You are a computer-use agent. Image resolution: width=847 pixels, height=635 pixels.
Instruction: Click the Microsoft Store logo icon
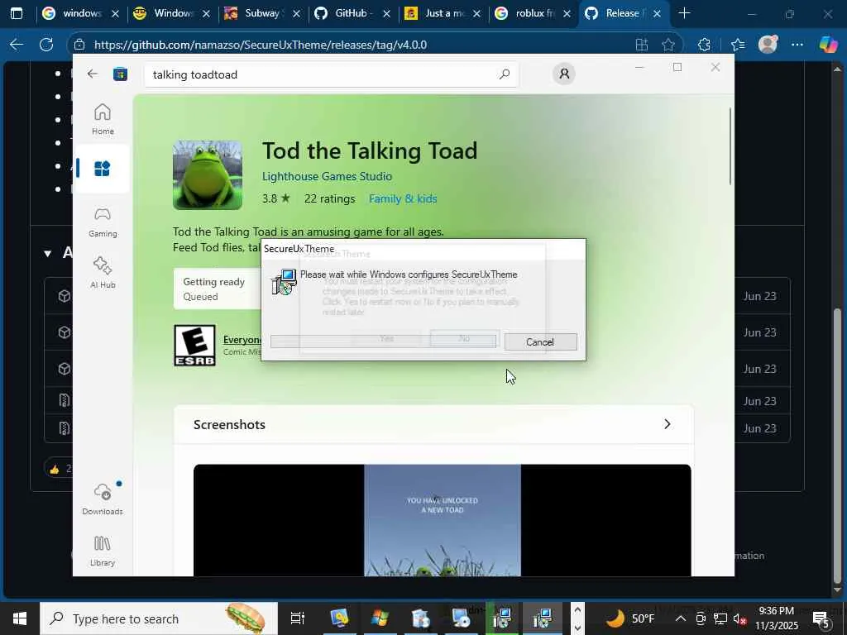pos(120,74)
